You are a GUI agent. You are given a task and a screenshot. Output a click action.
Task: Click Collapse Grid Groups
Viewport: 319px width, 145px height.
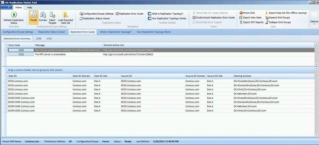pyautogui.click(x=278, y=22)
